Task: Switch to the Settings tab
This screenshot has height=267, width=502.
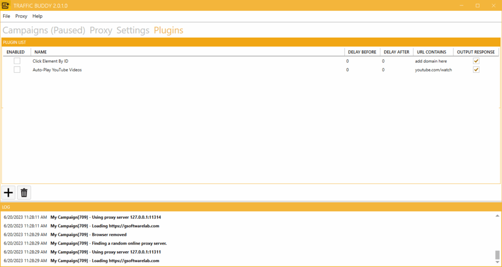Action: [x=133, y=30]
